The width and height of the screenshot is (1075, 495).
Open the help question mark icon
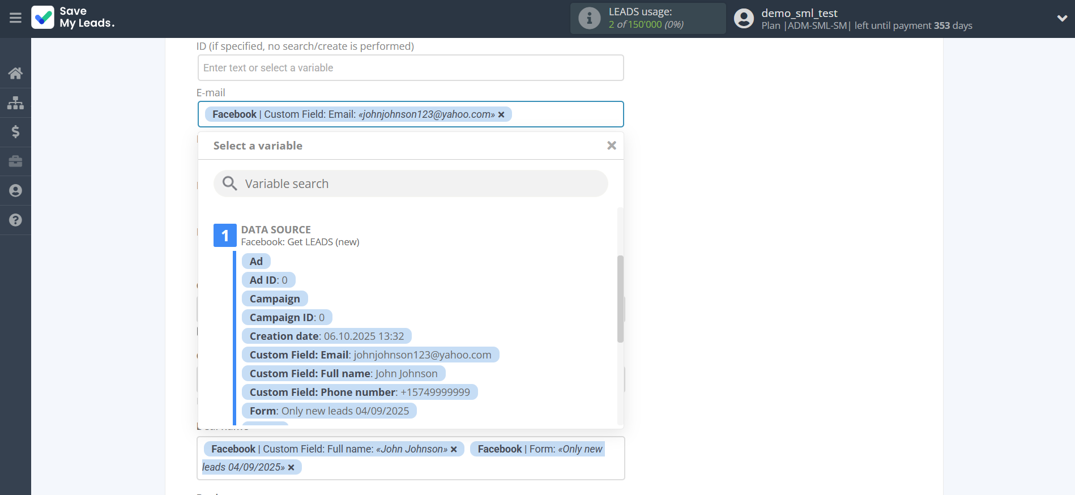click(15, 220)
